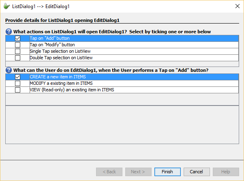Image resolution: width=244 pixels, height=181 pixels.
Task: Click the Cancel button
Action: tap(196, 172)
